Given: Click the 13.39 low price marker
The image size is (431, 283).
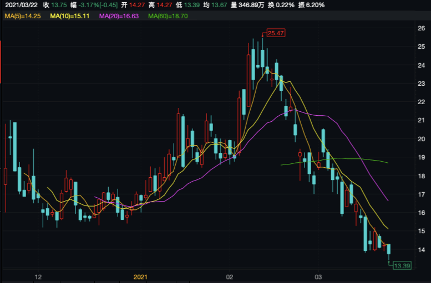Looking at the screenshot, I should coord(400,266).
